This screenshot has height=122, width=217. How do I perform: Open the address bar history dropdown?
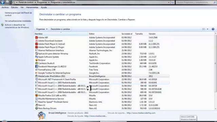(169, 2)
